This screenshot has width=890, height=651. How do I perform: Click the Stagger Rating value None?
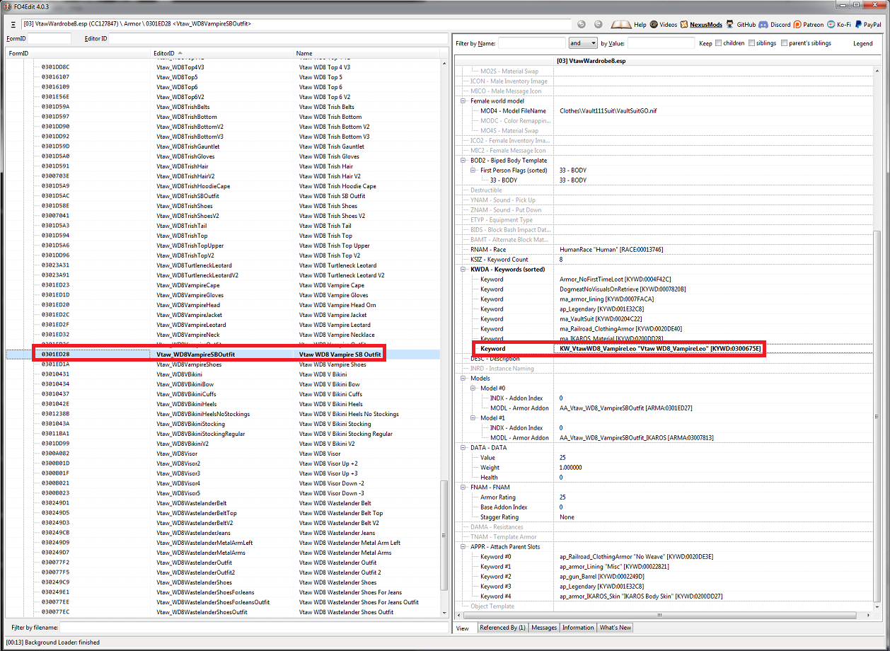pyautogui.click(x=567, y=517)
